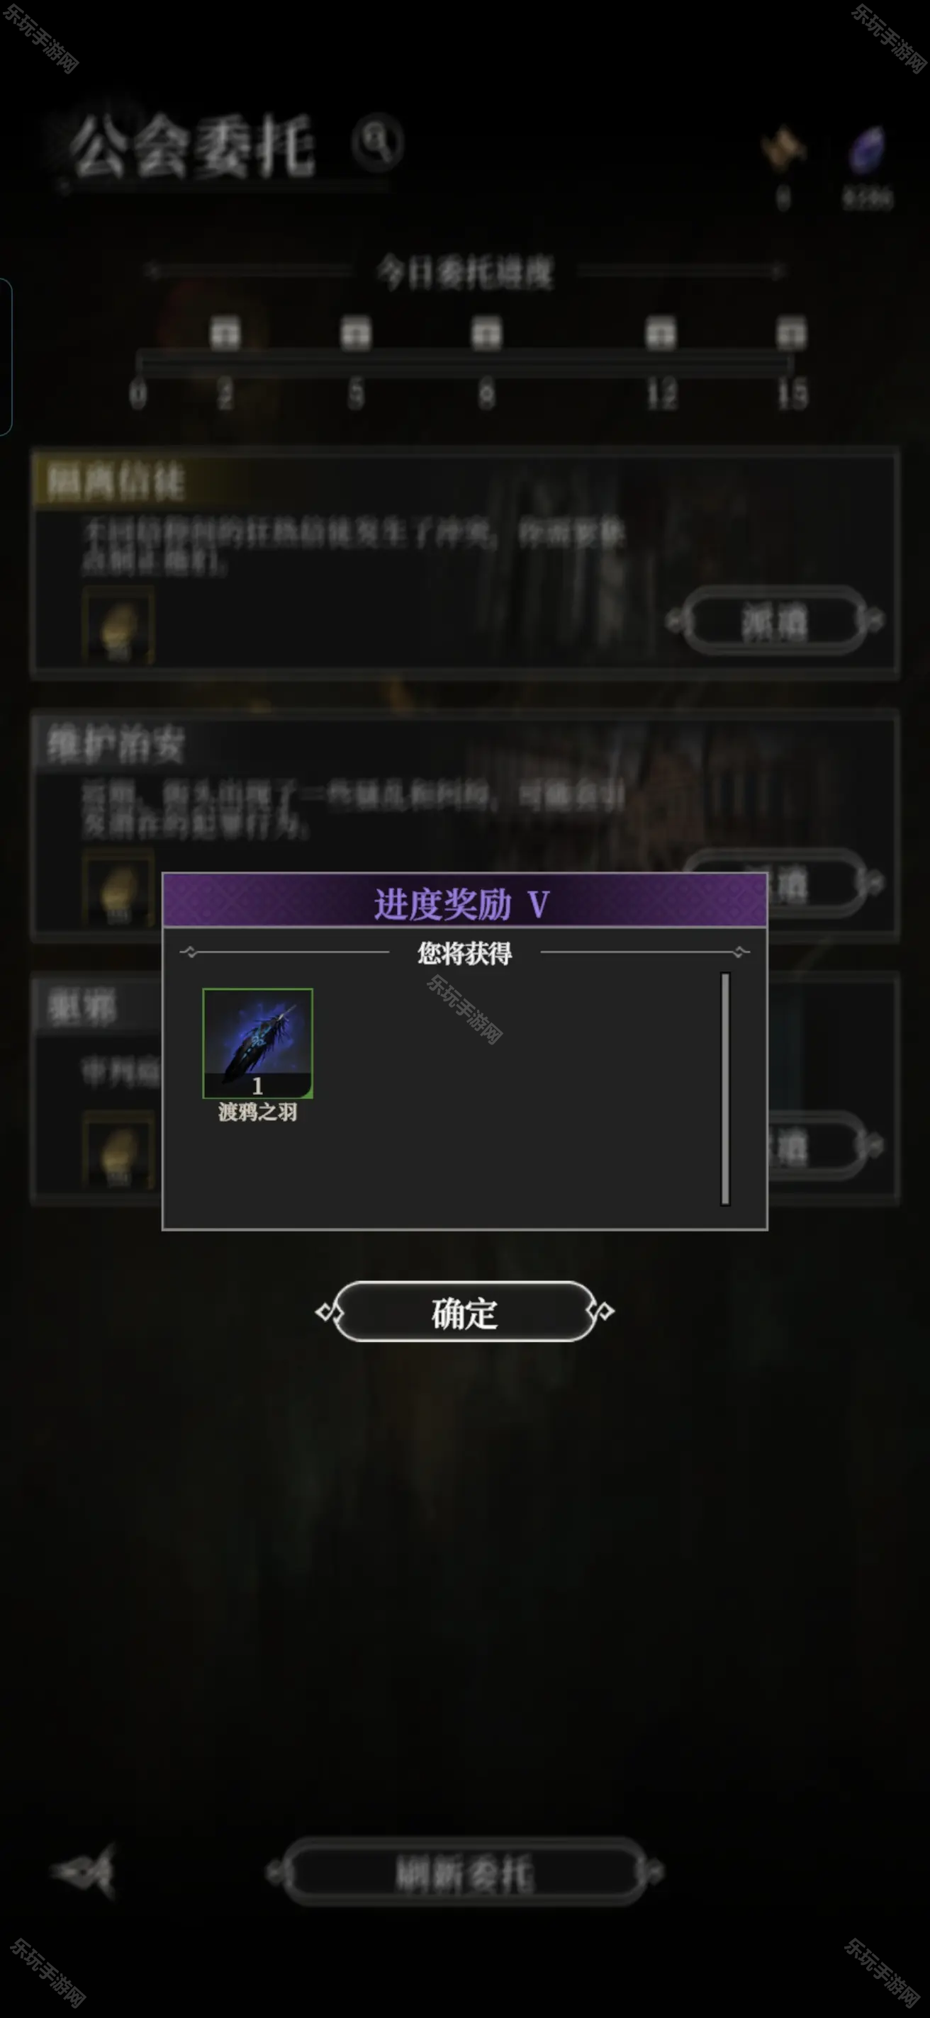
Task: Confirm the reward with 确定 button
Action: click(x=464, y=1312)
